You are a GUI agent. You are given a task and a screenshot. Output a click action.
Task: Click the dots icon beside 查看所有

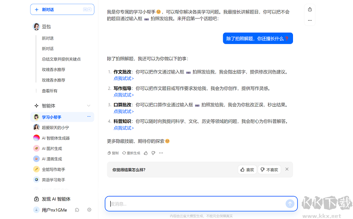pyautogui.click(x=36, y=91)
